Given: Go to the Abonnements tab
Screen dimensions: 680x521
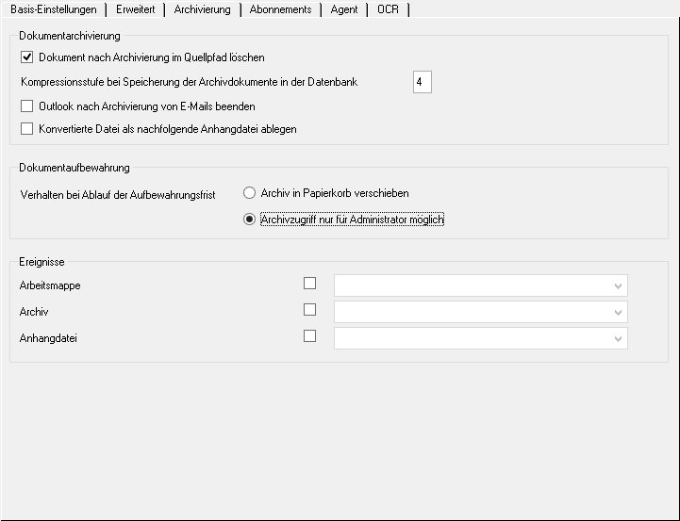Looking at the screenshot, I should tap(280, 9).
